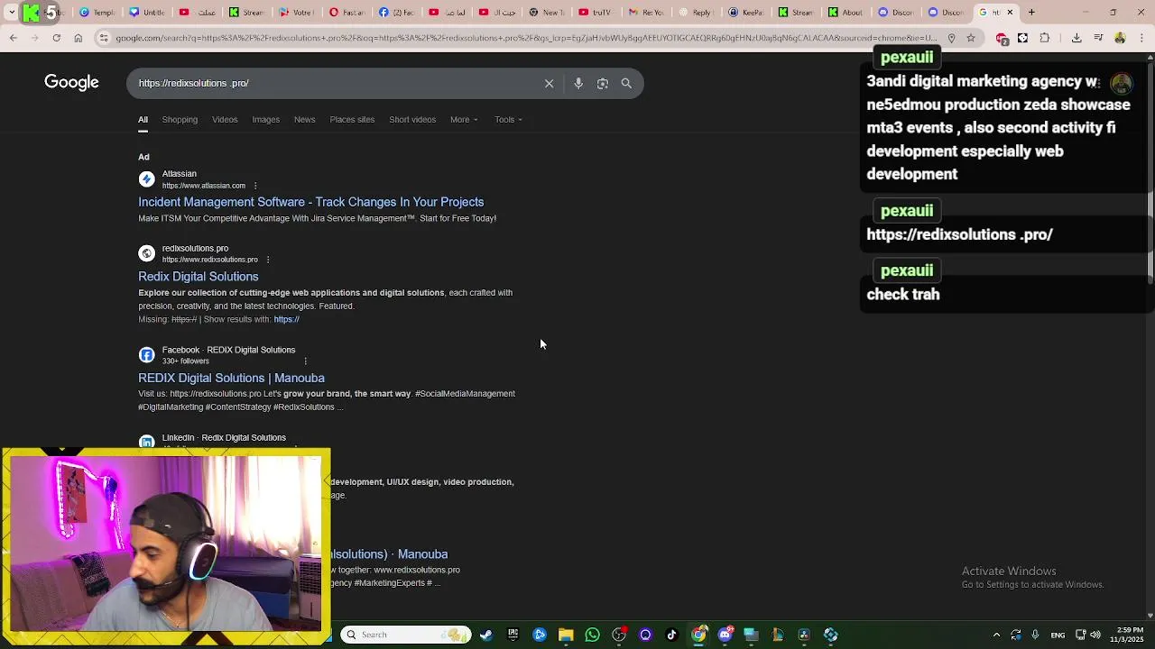Open options for Atlassian ad result
Image resolution: width=1155 pixels, height=649 pixels.
(x=255, y=186)
